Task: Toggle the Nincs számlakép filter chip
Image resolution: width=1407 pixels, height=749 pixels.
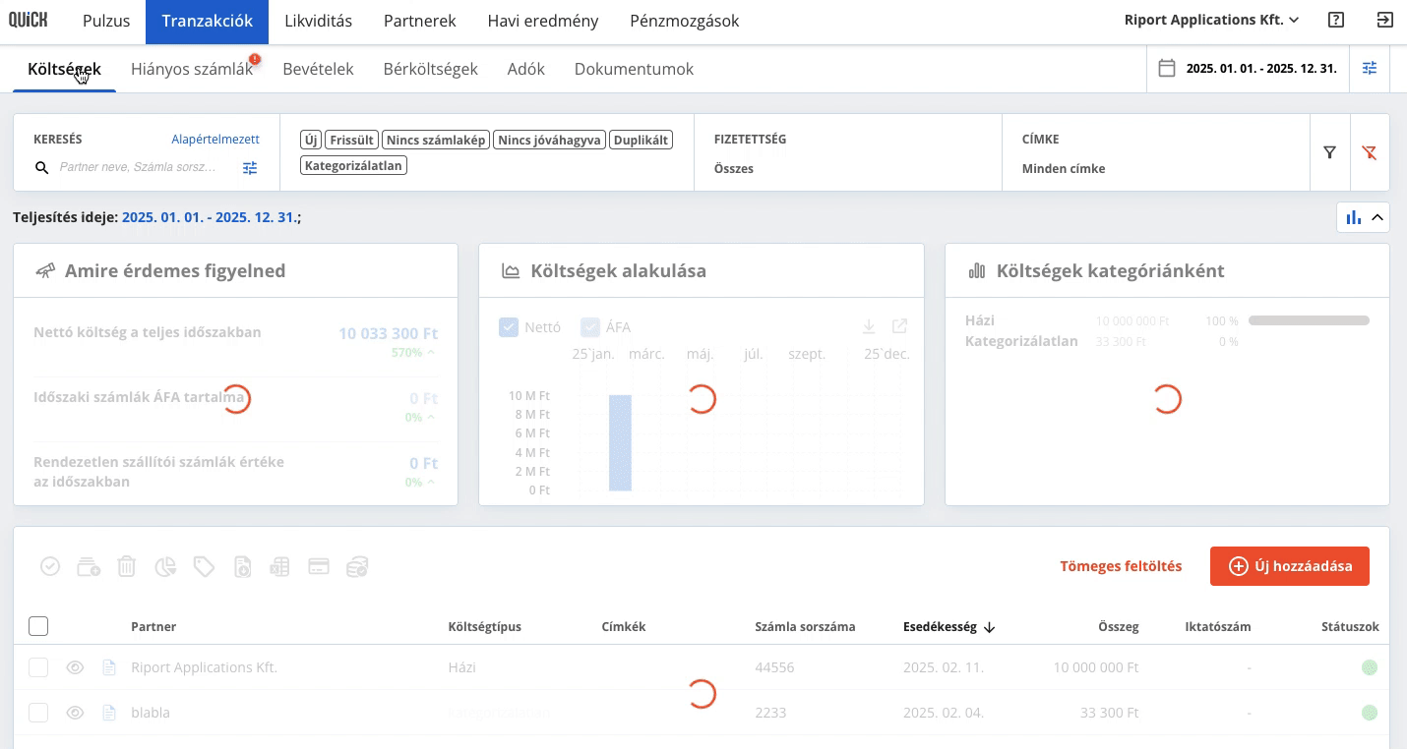Action: tap(436, 140)
